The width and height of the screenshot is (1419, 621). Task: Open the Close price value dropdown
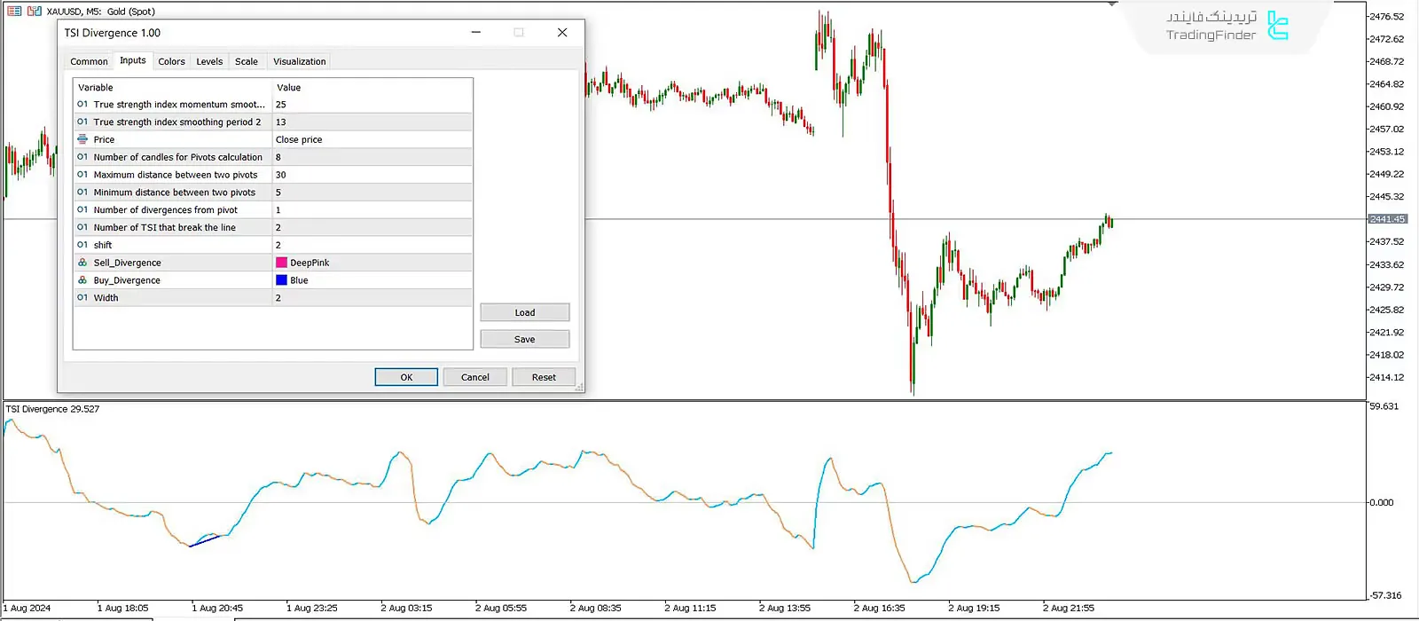tap(372, 139)
